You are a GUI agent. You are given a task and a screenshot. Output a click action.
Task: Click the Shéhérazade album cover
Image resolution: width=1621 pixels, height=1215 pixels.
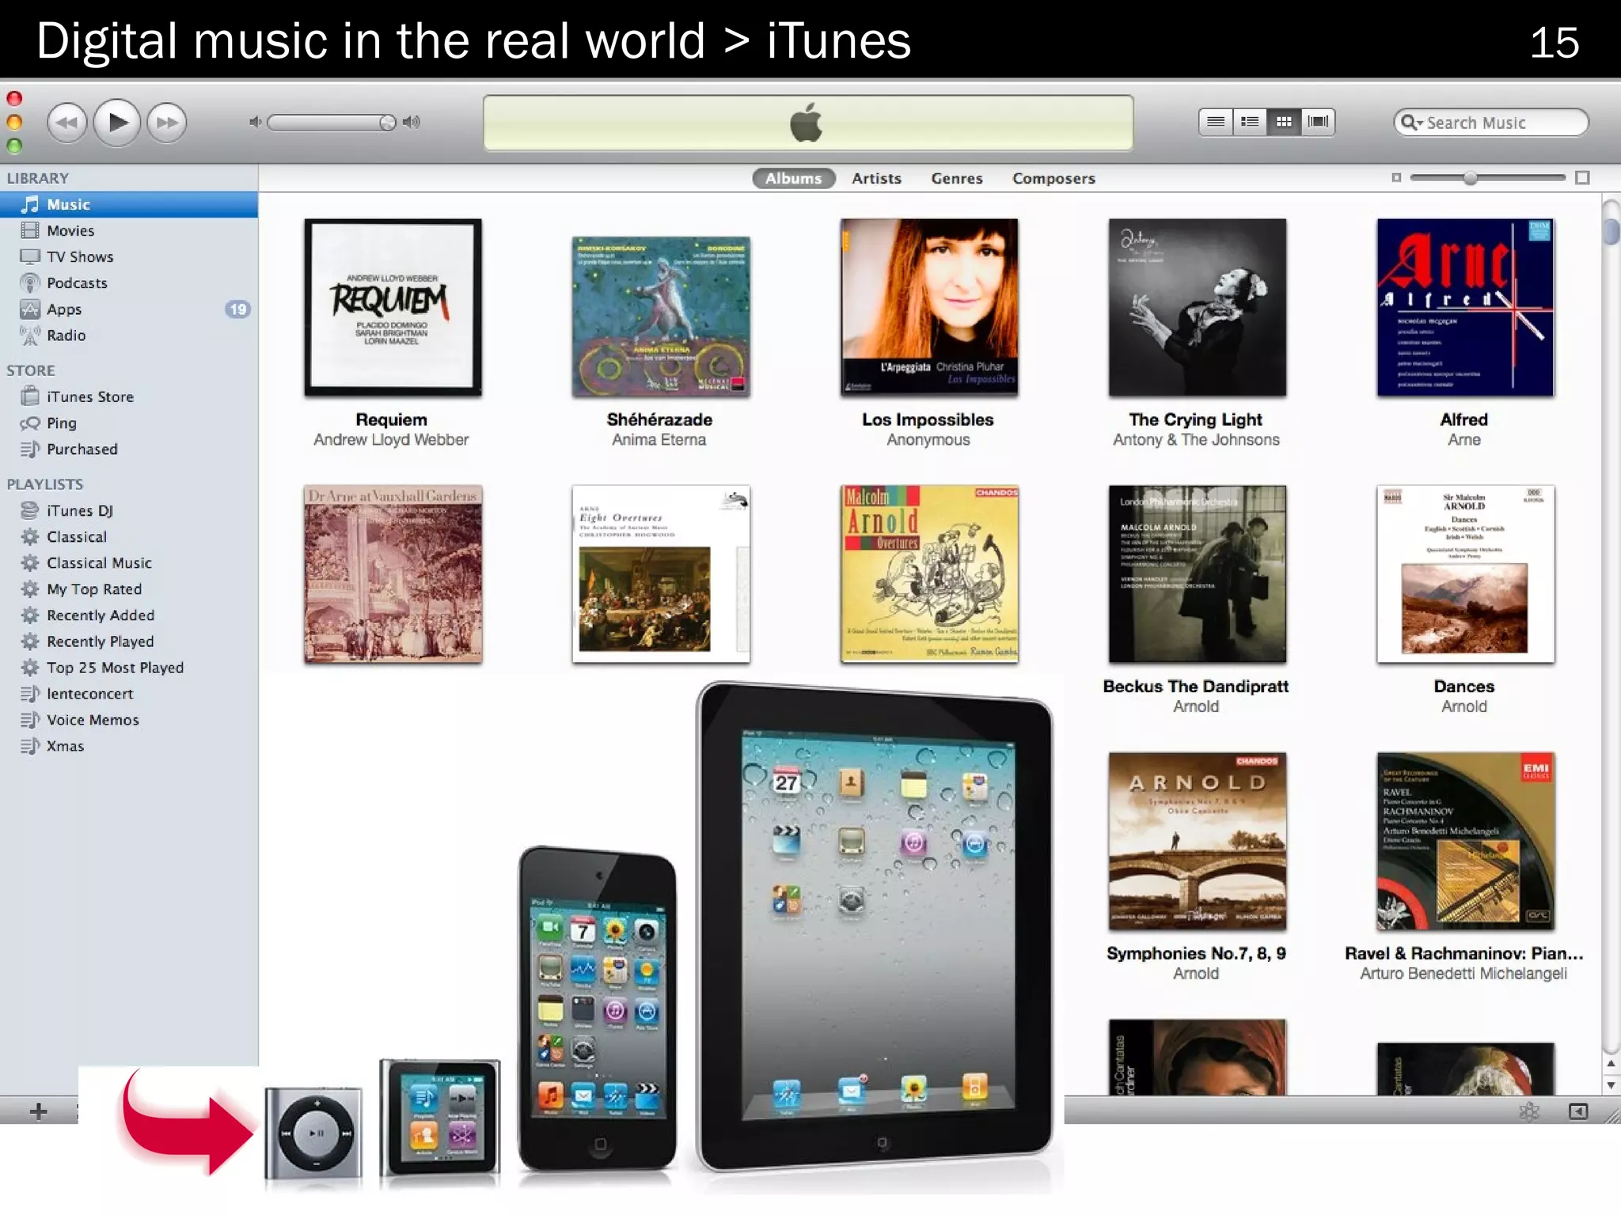pos(661,316)
